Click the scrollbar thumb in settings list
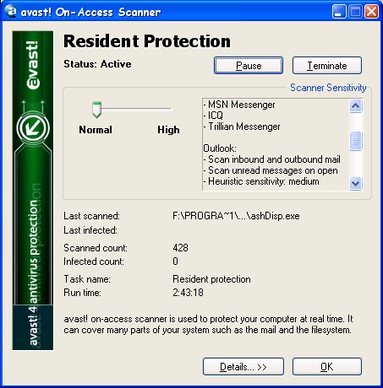383x388 pixels. [x=356, y=141]
